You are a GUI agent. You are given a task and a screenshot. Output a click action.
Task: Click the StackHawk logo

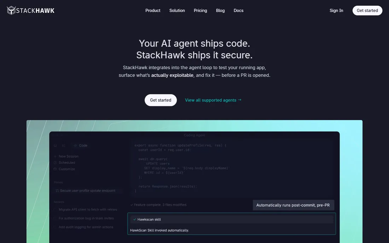point(30,10)
